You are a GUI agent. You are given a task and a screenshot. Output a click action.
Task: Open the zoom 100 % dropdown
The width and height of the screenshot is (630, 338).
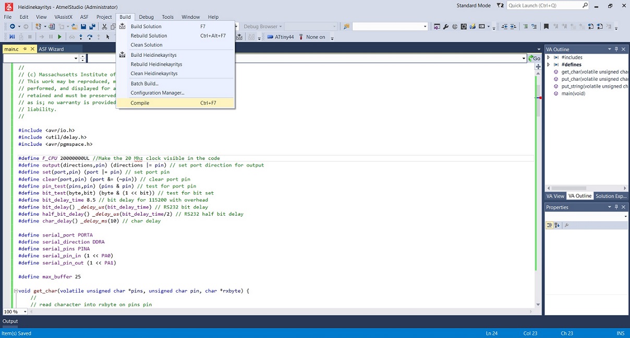coord(25,311)
